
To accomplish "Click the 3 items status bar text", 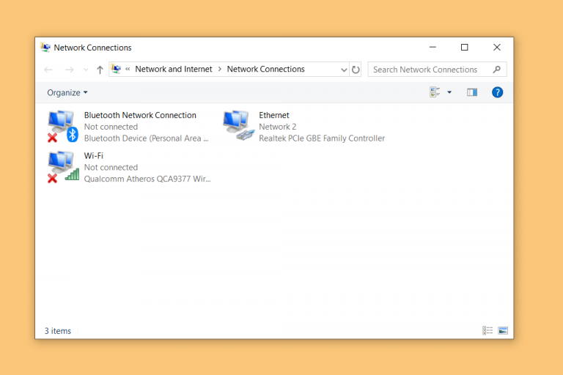I will (58, 331).
